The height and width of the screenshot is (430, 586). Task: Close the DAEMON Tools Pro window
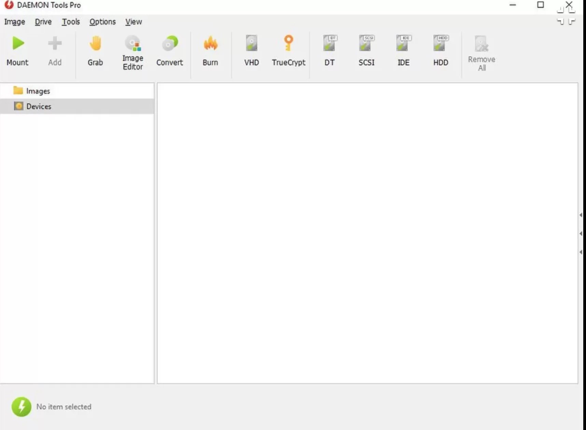(x=569, y=4)
